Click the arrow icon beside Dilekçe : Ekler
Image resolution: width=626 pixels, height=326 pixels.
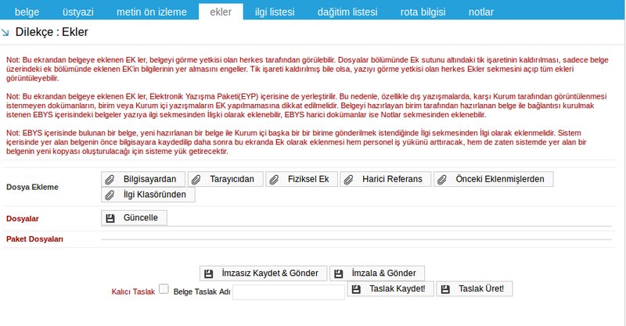point(7,33)
